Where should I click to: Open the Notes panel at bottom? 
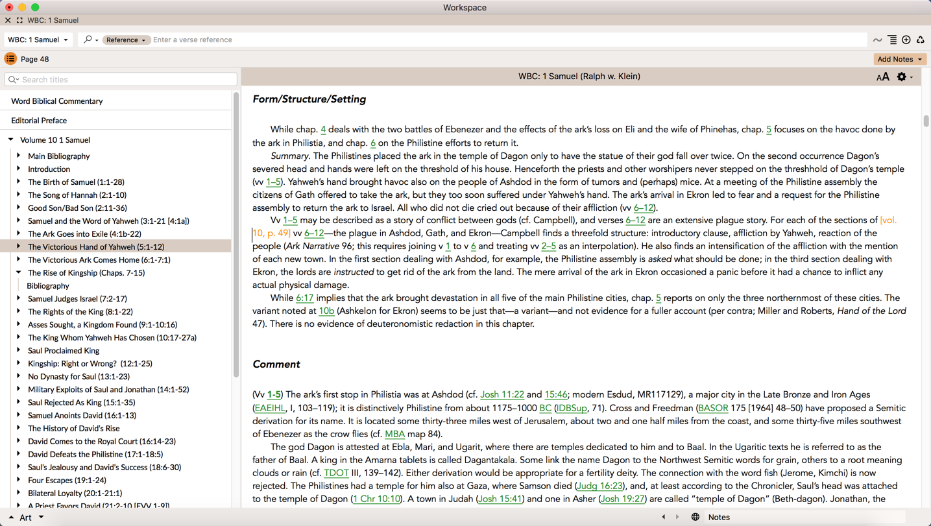pyautogui.click(x=719, y=518)
